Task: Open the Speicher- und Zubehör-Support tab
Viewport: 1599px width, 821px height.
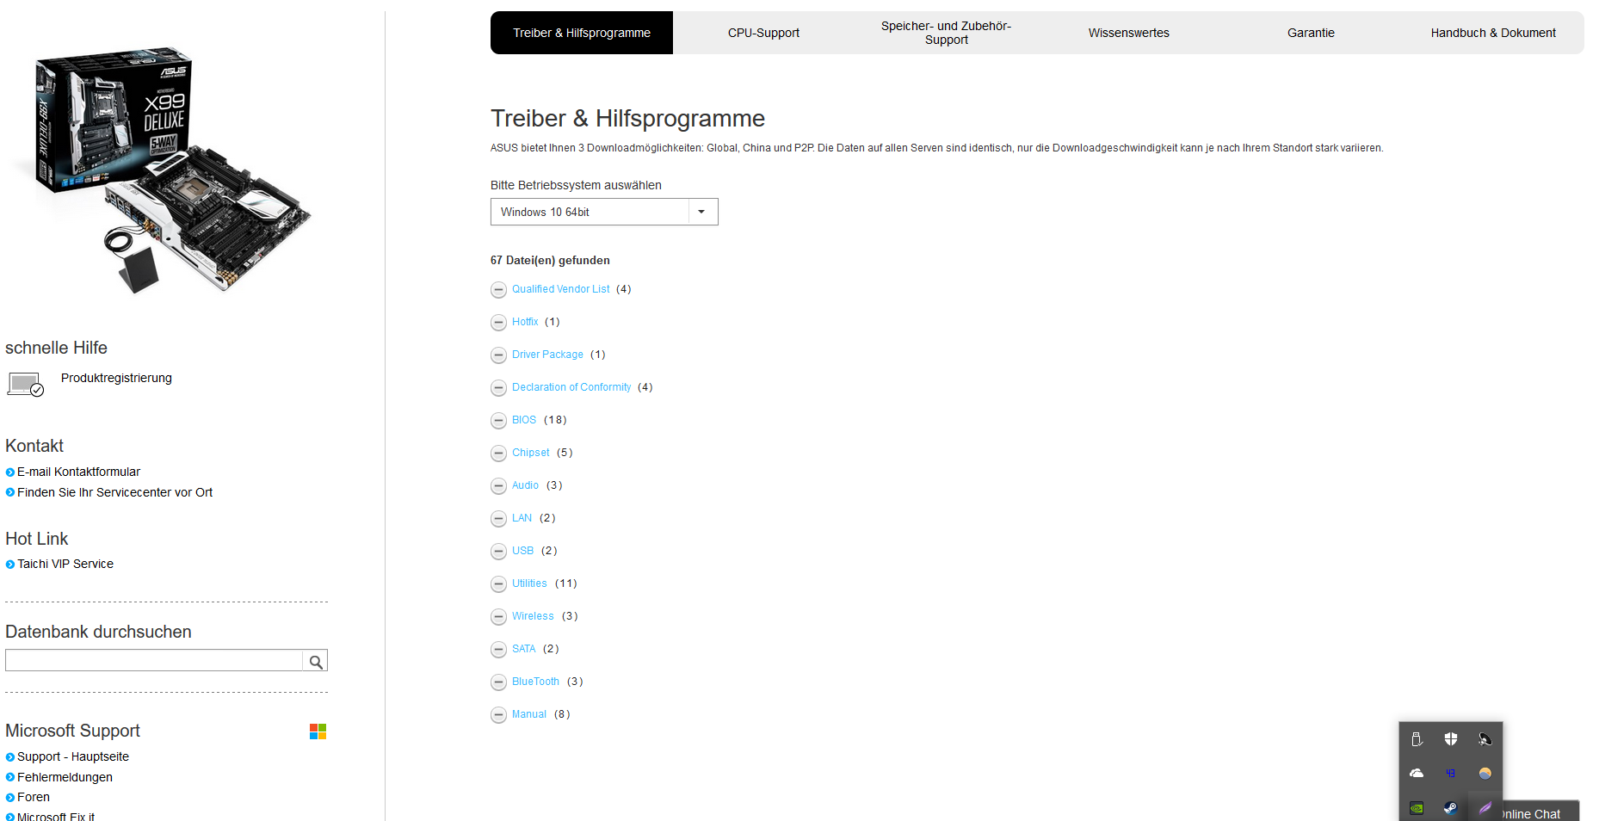Action: pyautogui.click(x=946, y=33)
